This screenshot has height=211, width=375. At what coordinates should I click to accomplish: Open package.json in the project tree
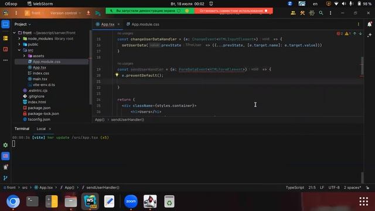click(39, 108)
